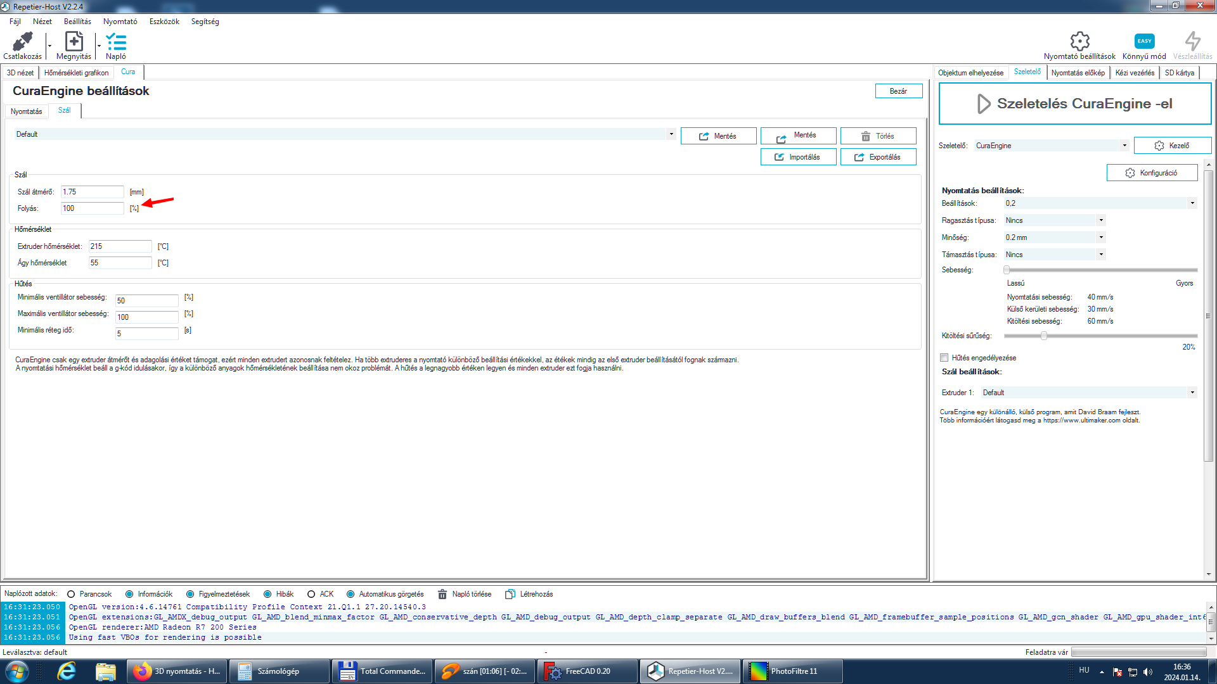Open Nyomtató beállítások gear icon

[x=1079, y=42]
